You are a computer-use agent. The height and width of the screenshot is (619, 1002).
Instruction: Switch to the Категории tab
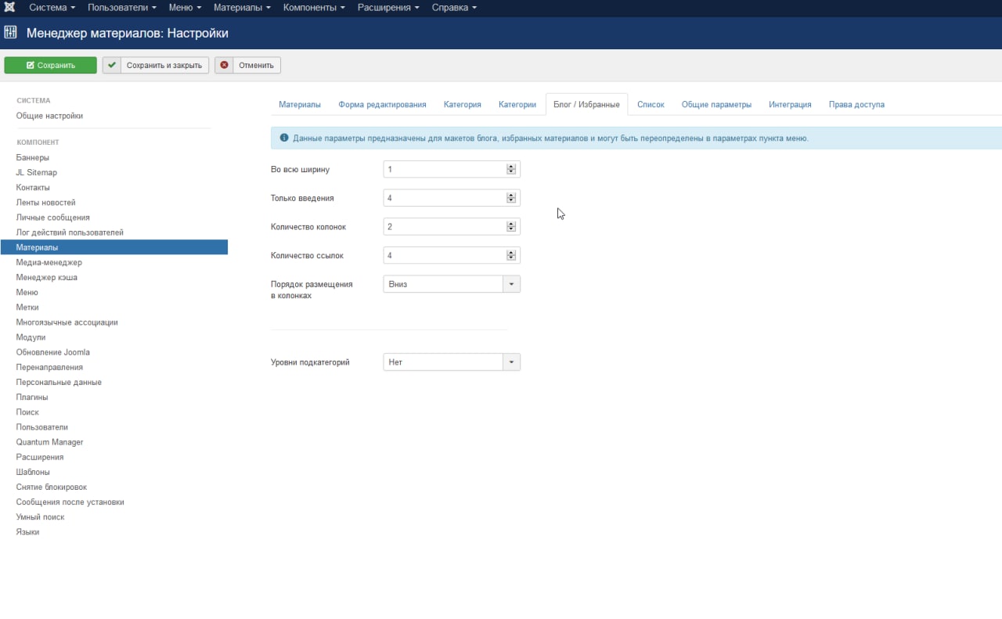point(517,104)
